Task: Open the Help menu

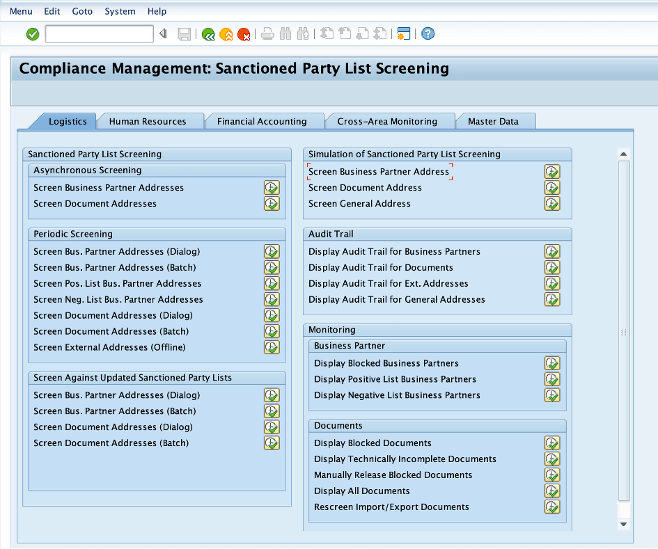Action: [157, 11]
